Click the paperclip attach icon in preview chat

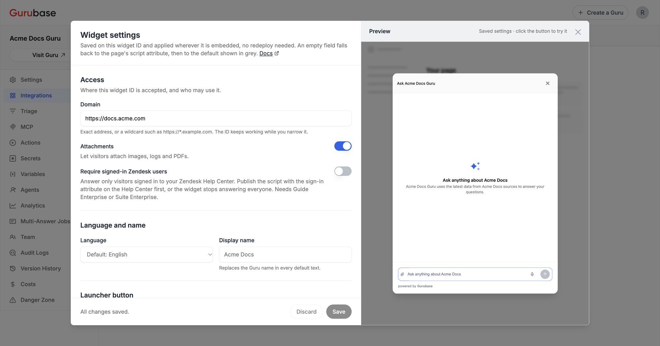[402, 274]
